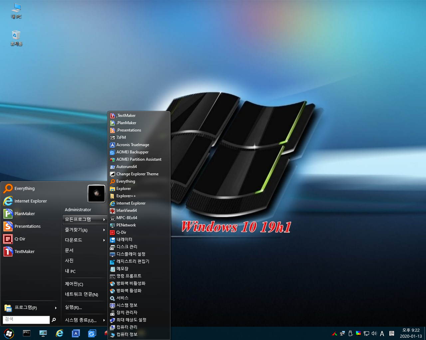Open Acronis icon on taskbar
Image resolution: width=426 pixels, height=340 pixels.
[76, 333]
